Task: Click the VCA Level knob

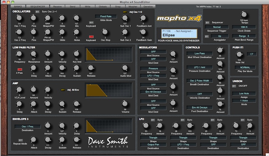Action: tap(19, 90)
